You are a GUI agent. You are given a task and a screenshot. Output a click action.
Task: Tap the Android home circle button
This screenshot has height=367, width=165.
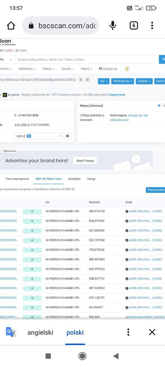(82, 356)
